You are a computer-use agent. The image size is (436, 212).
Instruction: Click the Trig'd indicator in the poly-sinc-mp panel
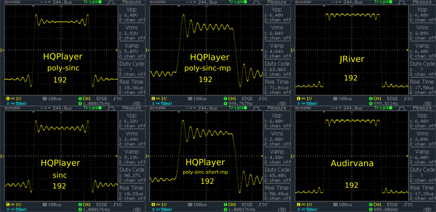[238, 2]
